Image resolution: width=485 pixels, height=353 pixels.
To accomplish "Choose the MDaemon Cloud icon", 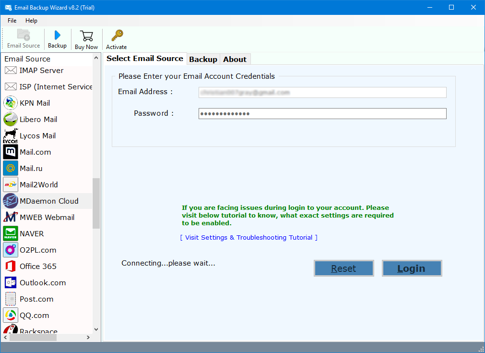I will click(11, 201).
